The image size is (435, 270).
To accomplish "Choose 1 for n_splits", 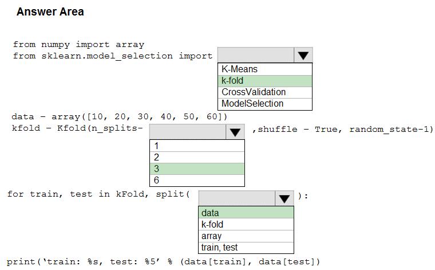I will pyautogui.click(x=196, y=146).
